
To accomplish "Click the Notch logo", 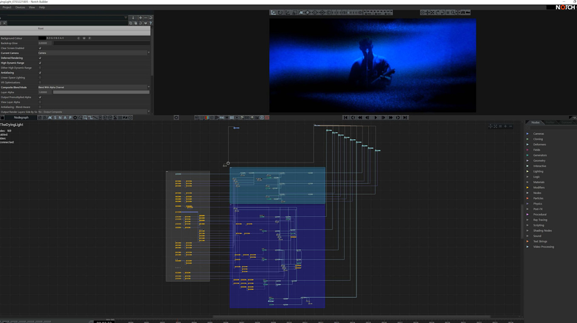I will pos(566,7).
